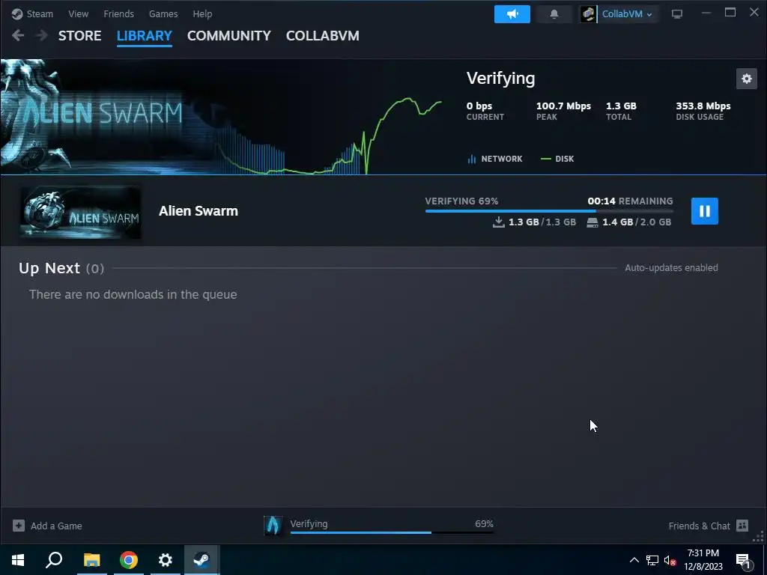Open the View menu
Image resolution: width=767 pixels, height=575 pixels.
click(x=78, y=13)
